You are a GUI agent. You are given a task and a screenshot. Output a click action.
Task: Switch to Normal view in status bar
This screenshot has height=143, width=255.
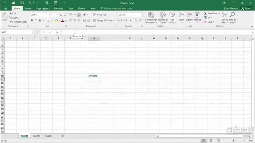pos(204,141)
